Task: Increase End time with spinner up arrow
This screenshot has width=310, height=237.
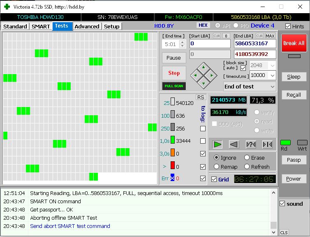Action: pos(183,42)
